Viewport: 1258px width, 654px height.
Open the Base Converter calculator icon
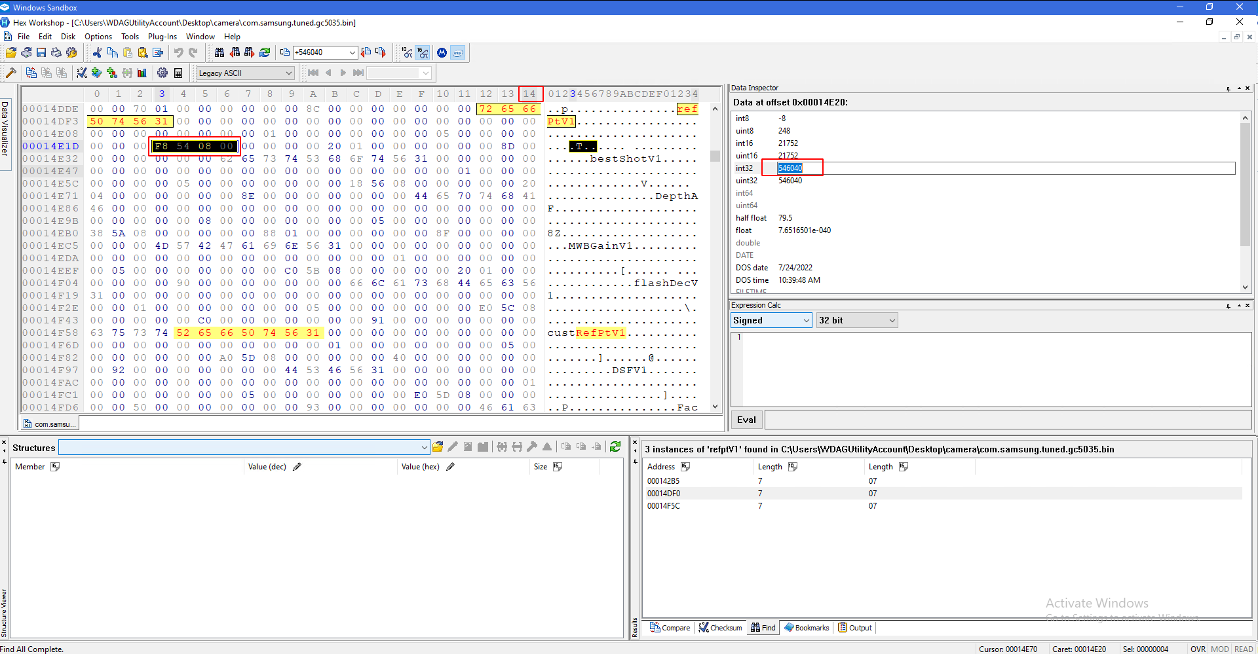point(178,73)
